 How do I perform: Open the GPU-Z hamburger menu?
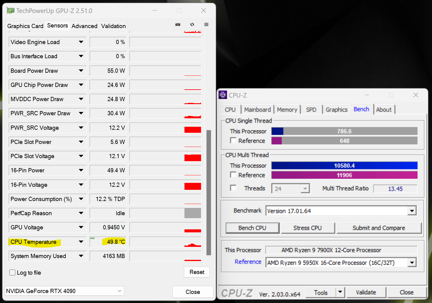coord(206,24)
